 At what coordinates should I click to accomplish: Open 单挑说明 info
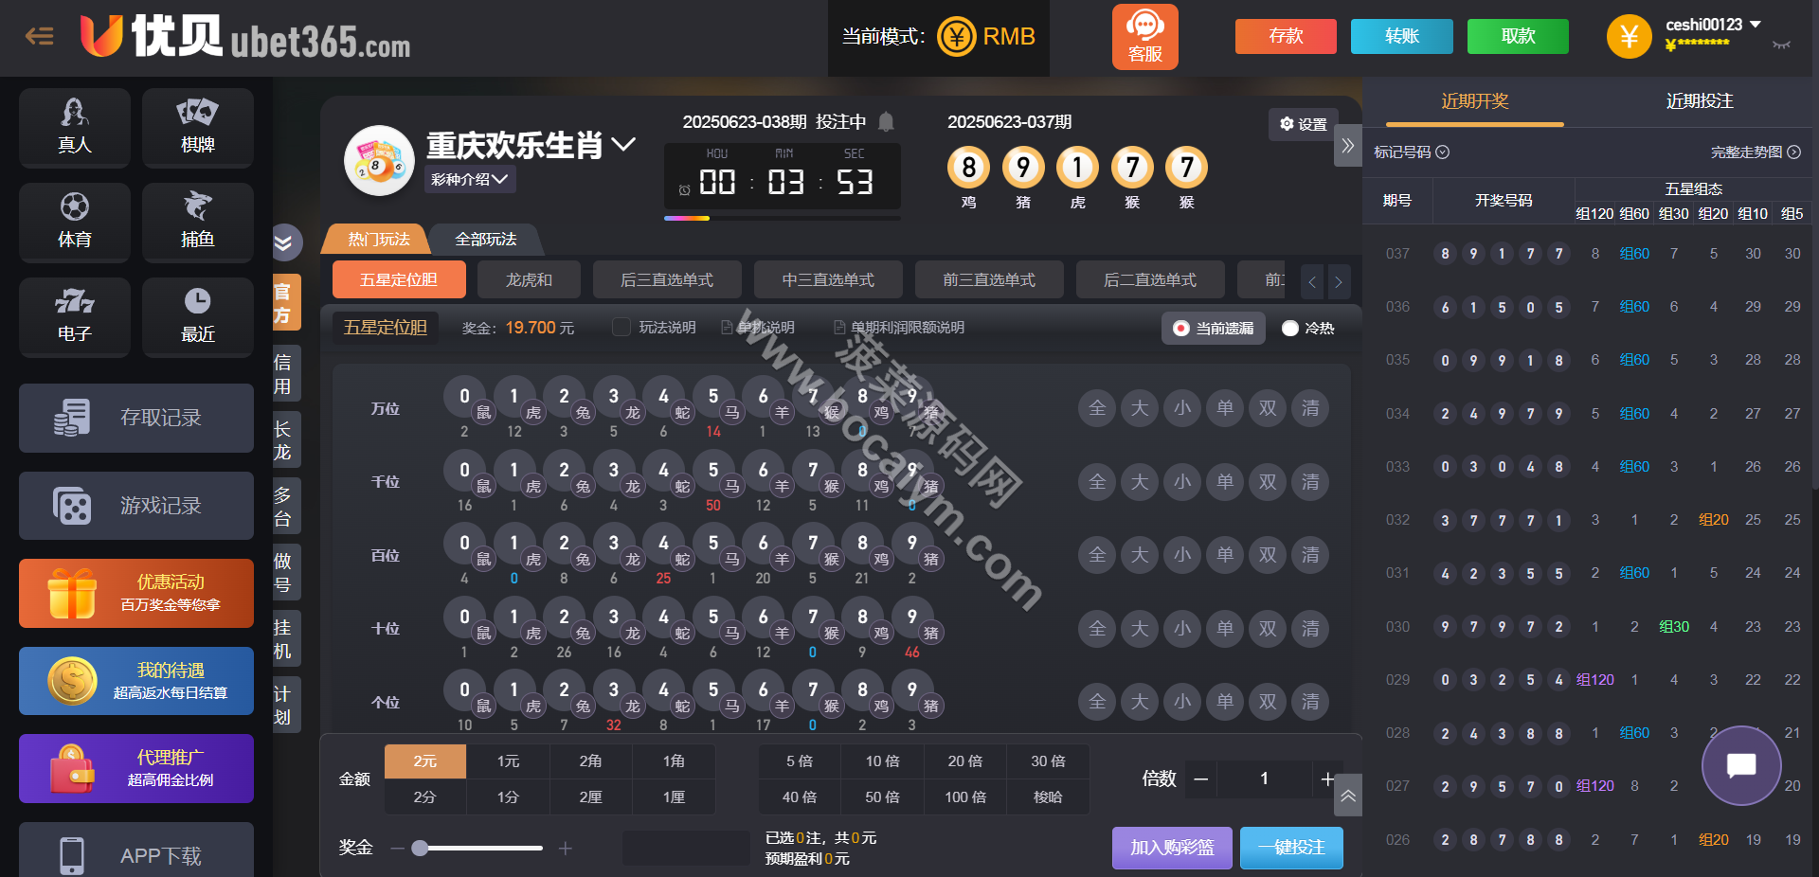758,328
